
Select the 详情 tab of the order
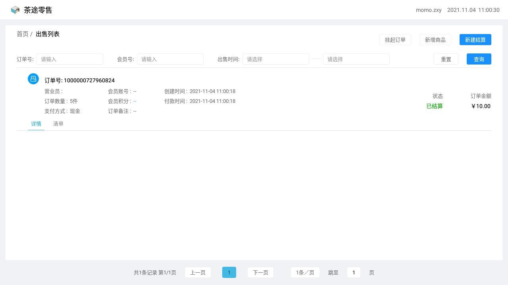[36, 124]
